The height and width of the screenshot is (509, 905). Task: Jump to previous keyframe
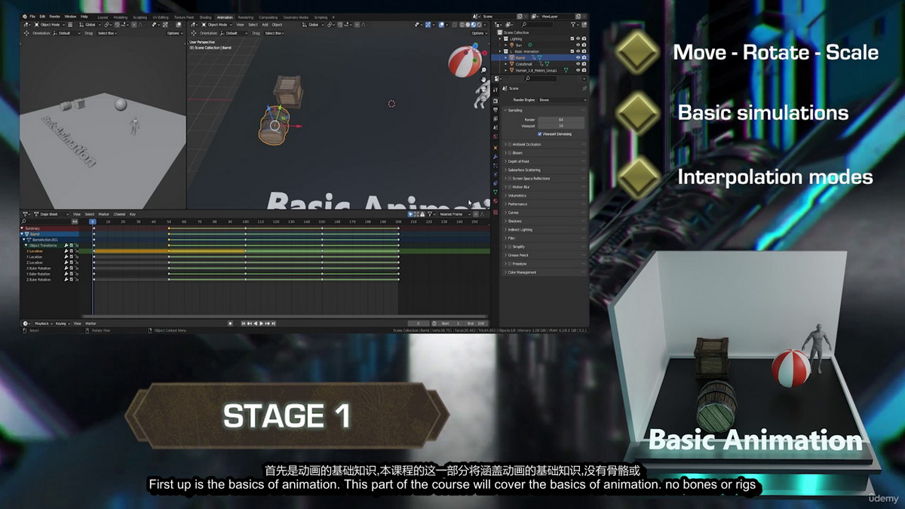tap(250, 323)
